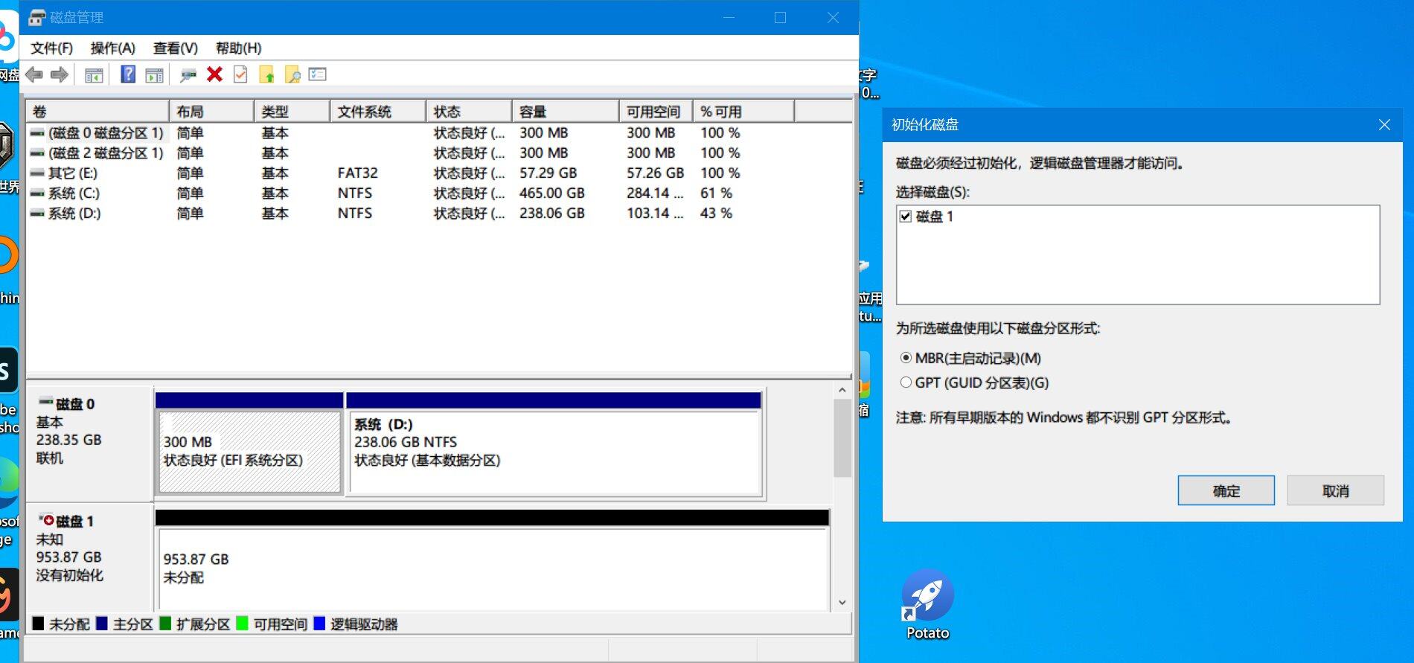Image resolution: width=1414 pixels, height=663 pixels.
Task: Click the properties checkmark document icon
Action: 240,74
